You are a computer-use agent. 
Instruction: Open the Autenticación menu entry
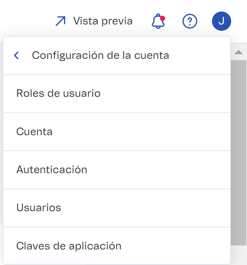coord(52,170)
